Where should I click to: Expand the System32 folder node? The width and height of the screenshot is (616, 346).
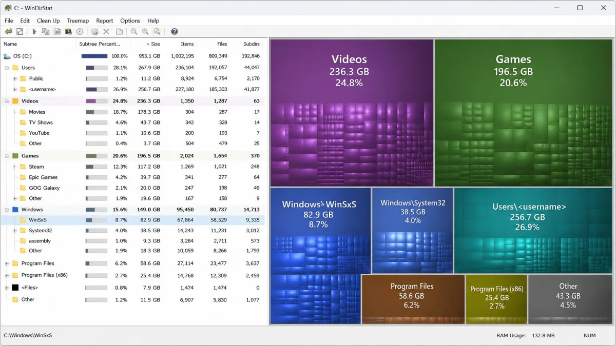15,231
